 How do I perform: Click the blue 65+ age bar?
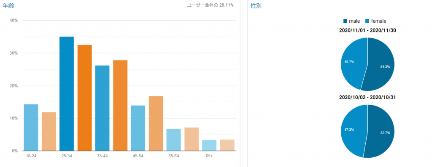pyautogui.click(x=209, y=145)
